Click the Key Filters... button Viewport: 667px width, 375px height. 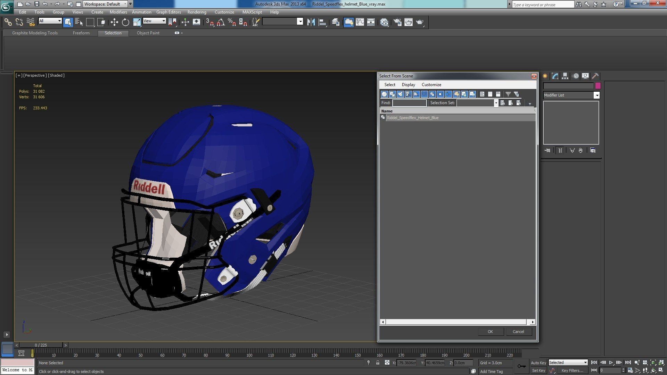(572, 370)
